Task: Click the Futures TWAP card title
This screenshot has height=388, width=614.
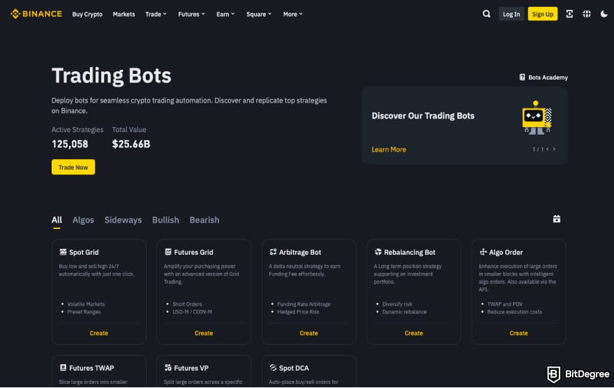Action: pyautogui.click(x=91, y=368)
